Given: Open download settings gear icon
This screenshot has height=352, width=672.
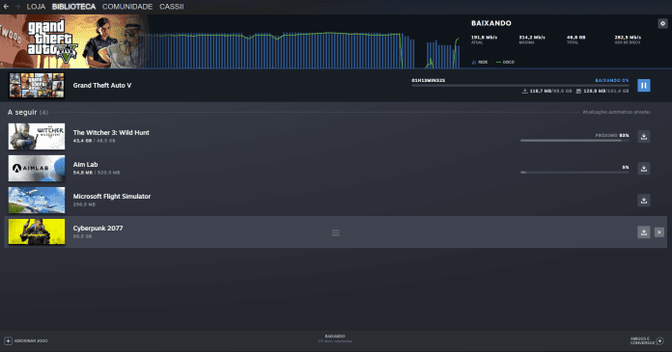Looking at the screenshot, I should 662,23.
